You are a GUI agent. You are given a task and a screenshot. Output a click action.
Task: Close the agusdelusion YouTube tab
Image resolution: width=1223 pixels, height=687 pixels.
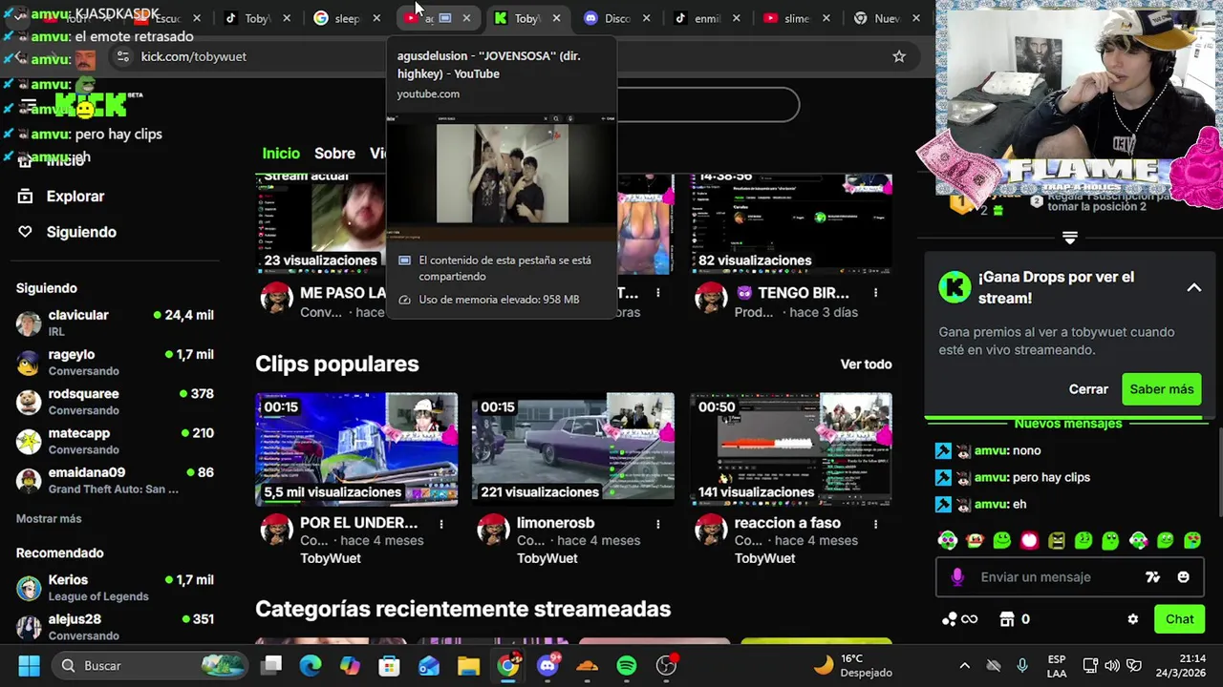466,18
